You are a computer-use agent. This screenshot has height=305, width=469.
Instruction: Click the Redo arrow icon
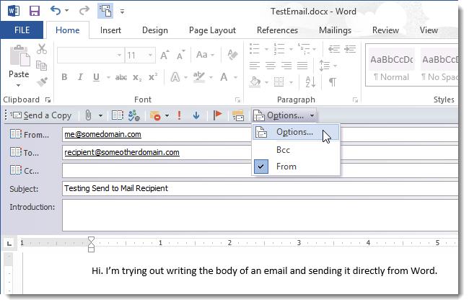click(x=84, y=11)
